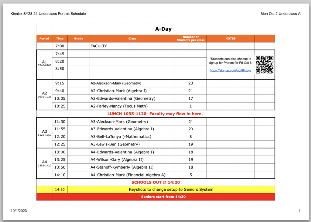The width and height of the screenshot is (311, 222).
Task: Click the yellow Keyshots setup change row
Action: pyautogui.click(x=171, y=190)
